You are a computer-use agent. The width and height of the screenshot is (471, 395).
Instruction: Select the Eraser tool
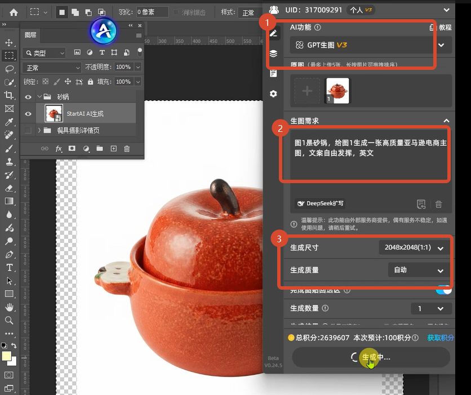[9, 188]
